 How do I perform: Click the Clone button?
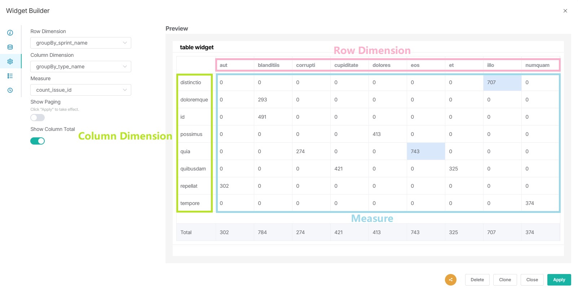pos(505,280)
